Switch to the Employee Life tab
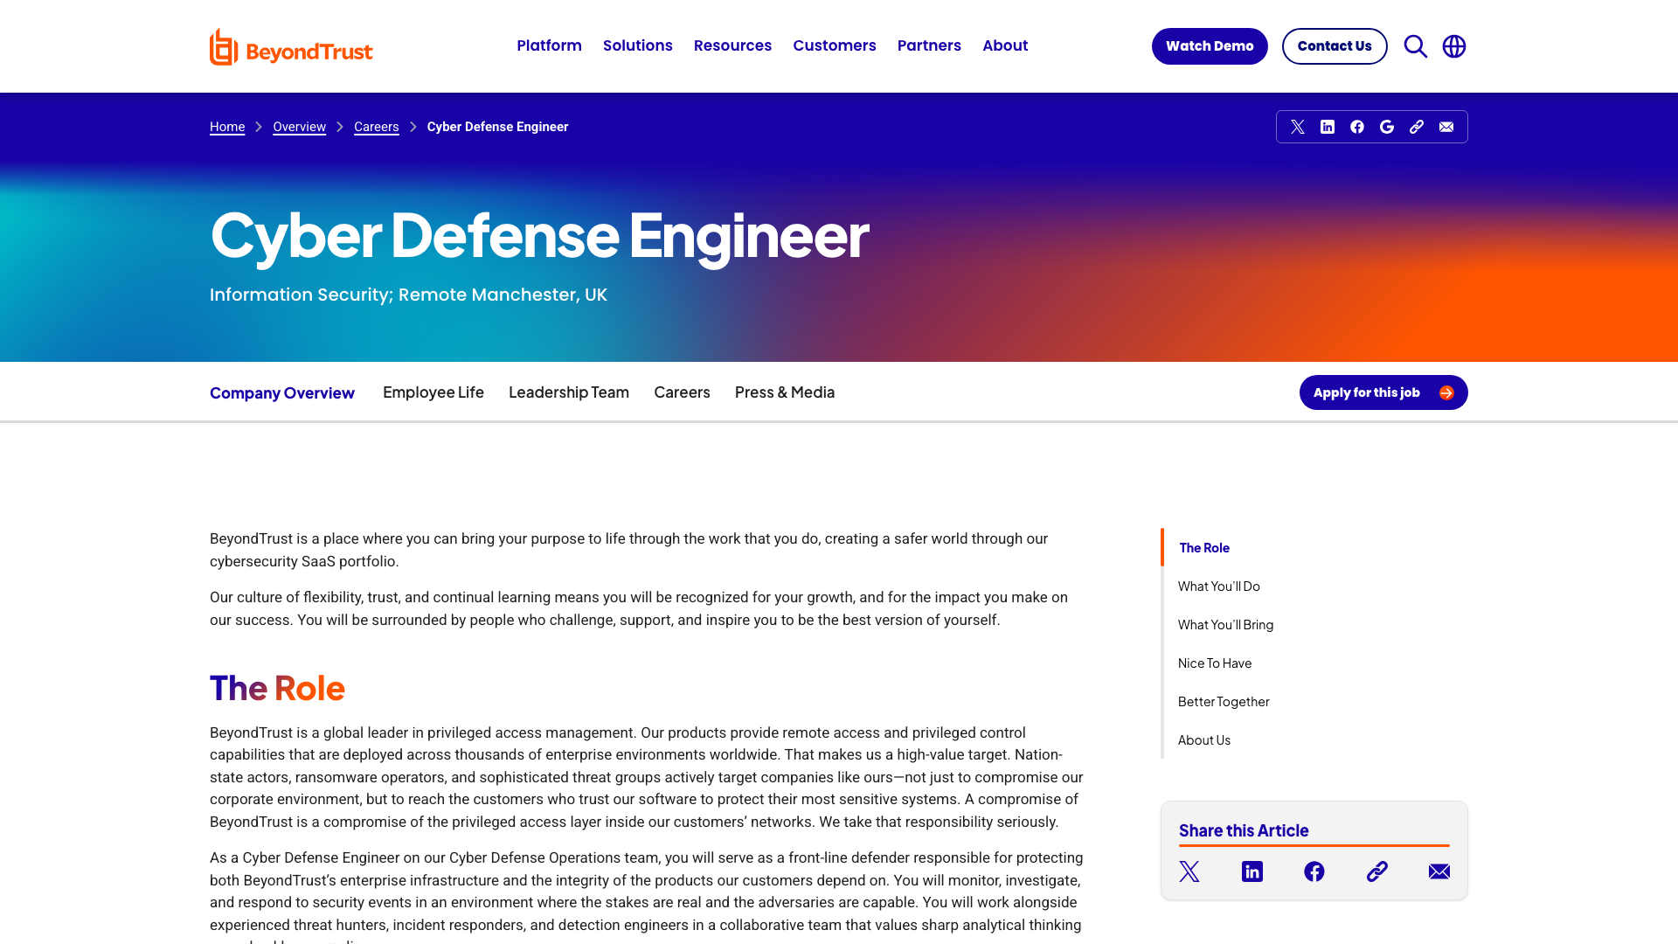The width and height of the screenshot is (1678, 944). [433, 392]
